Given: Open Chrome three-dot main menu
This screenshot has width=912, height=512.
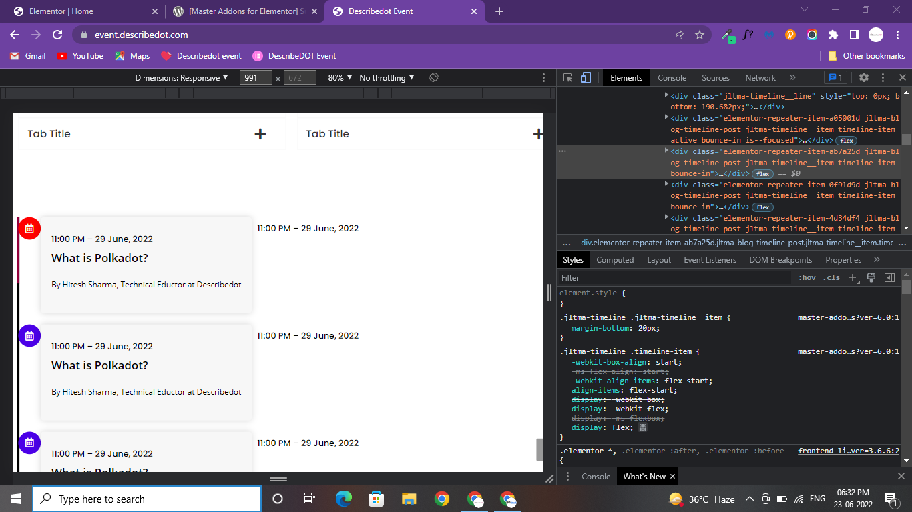Looking at the screenshot, I should 897,35.
